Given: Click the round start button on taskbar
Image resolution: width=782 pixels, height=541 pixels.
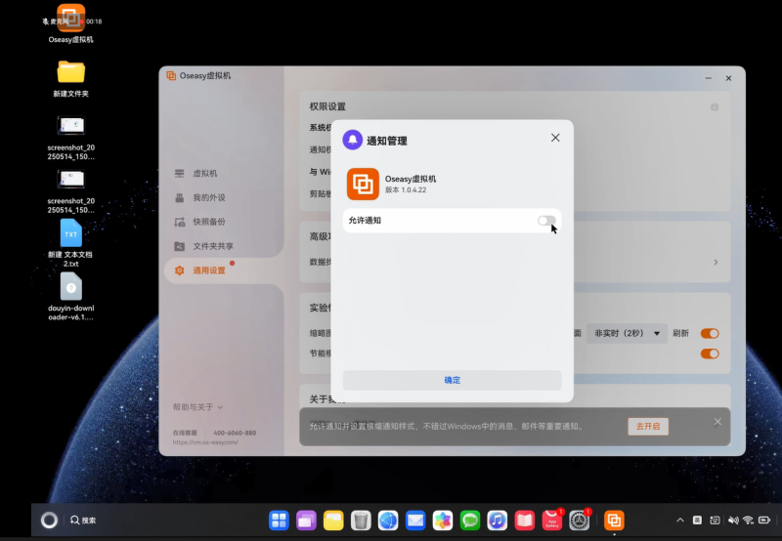Looking at the screenshot, I should click(x=49, y=520).
